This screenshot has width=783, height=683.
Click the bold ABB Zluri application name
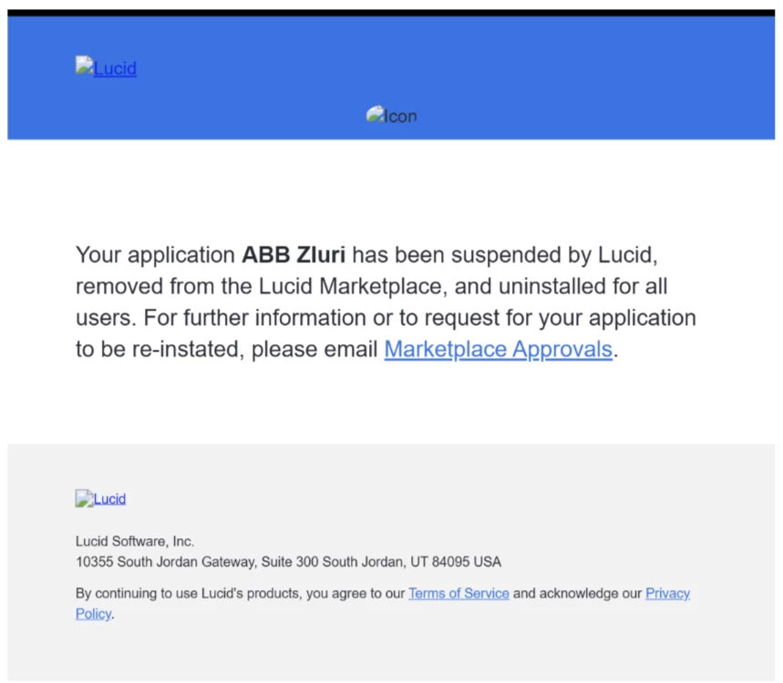[x=294, y=255]
